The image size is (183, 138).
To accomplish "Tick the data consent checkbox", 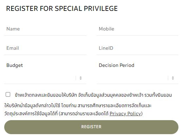I will tap(8, 95).
